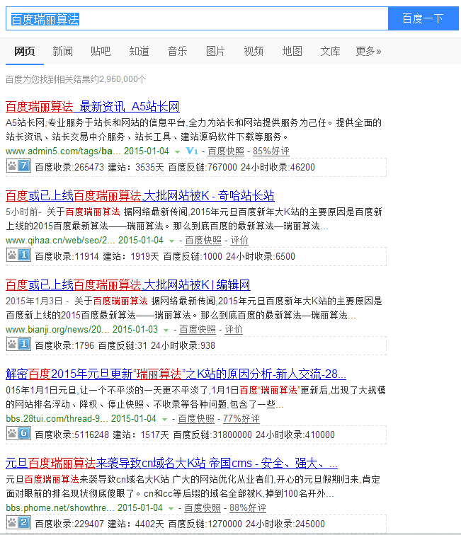Expand the dropdown arrow next to bbs.phome.net result
Viewport: 461px width, 535px height.
point(171,508)
